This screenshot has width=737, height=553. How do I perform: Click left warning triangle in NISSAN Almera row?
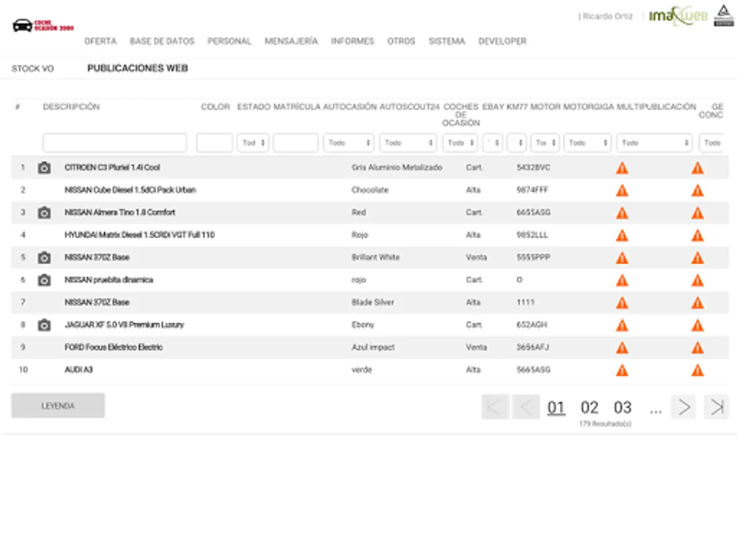[622, 213]
